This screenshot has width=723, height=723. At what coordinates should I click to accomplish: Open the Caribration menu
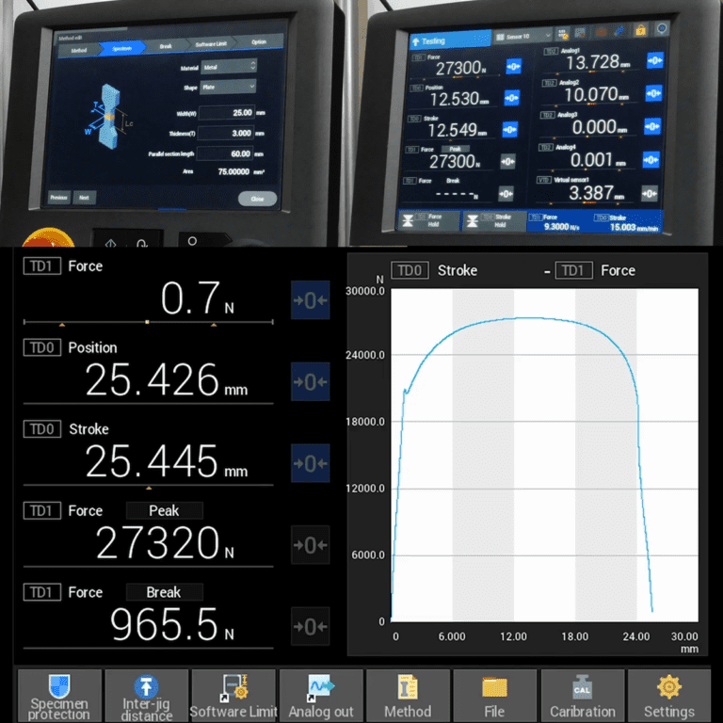coord(583,696)
